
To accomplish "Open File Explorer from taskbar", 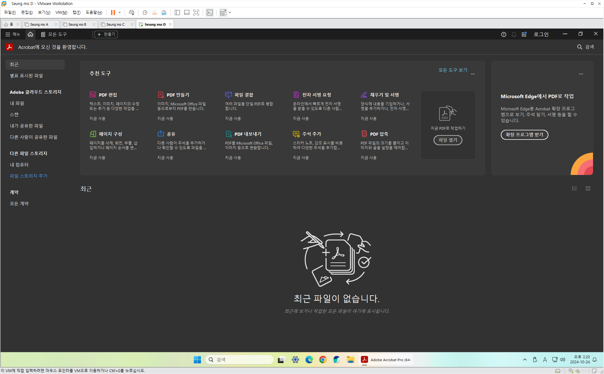I will (350, 360).
